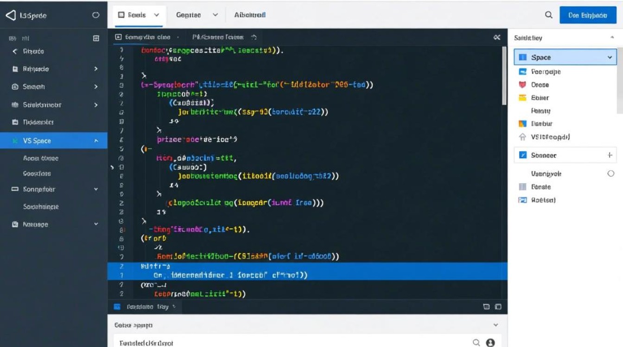Click the back chevron icon in the sidebar

tap(15, 51)
